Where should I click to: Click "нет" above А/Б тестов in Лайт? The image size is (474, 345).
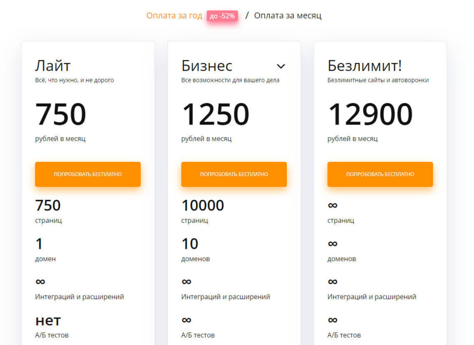(x=48, y=320)
